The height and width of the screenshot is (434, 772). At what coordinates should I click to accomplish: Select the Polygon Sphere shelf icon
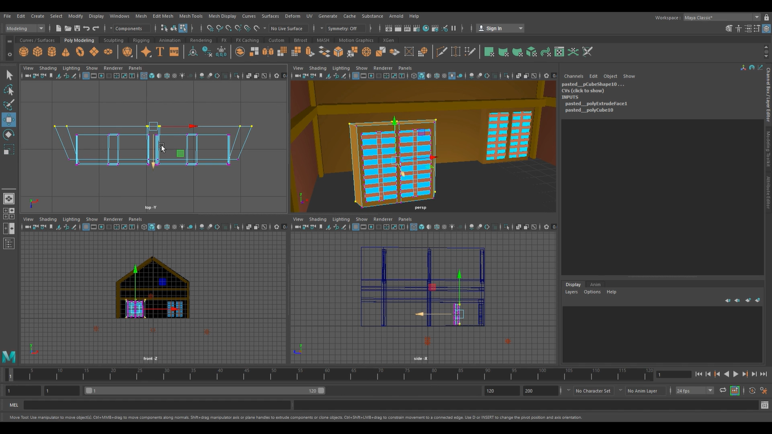click(24, 52)
